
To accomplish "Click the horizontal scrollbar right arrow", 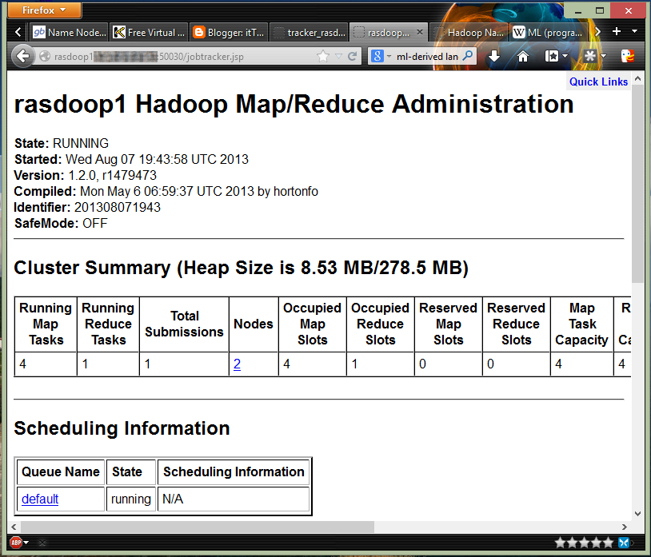I will 625,527.
